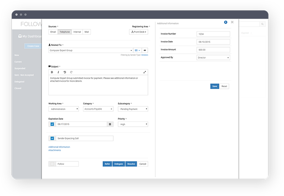Open the Front Desk registering area dropdown
The height and width of the screenshot is (196, 284).
tap(139, 32)
